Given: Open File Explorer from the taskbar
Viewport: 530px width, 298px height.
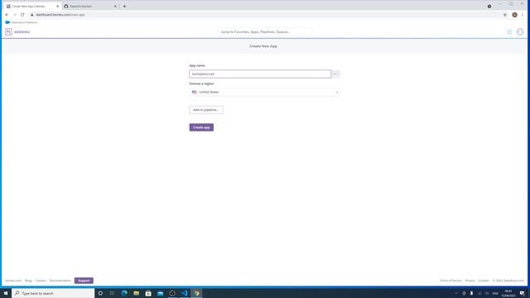Looking at the screenshot, I should 136,293.
